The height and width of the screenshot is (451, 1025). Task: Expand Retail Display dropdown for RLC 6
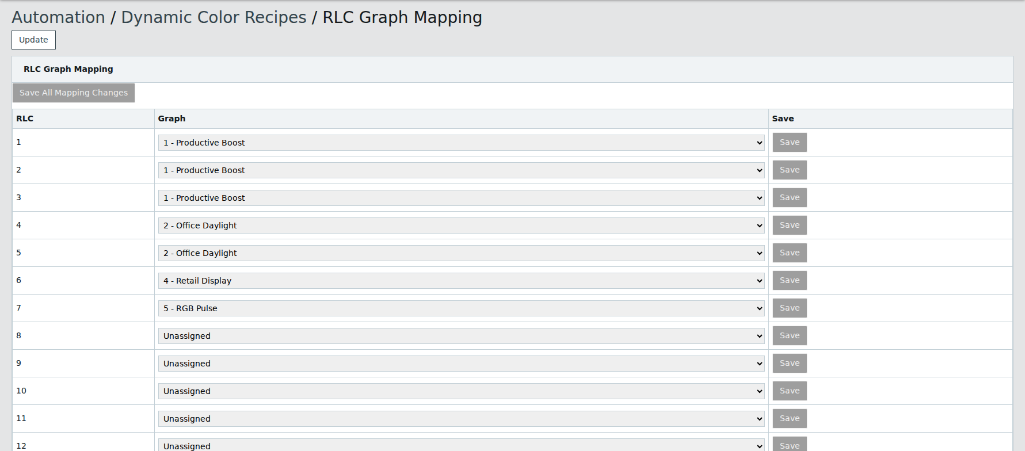[x=461, y=281]
